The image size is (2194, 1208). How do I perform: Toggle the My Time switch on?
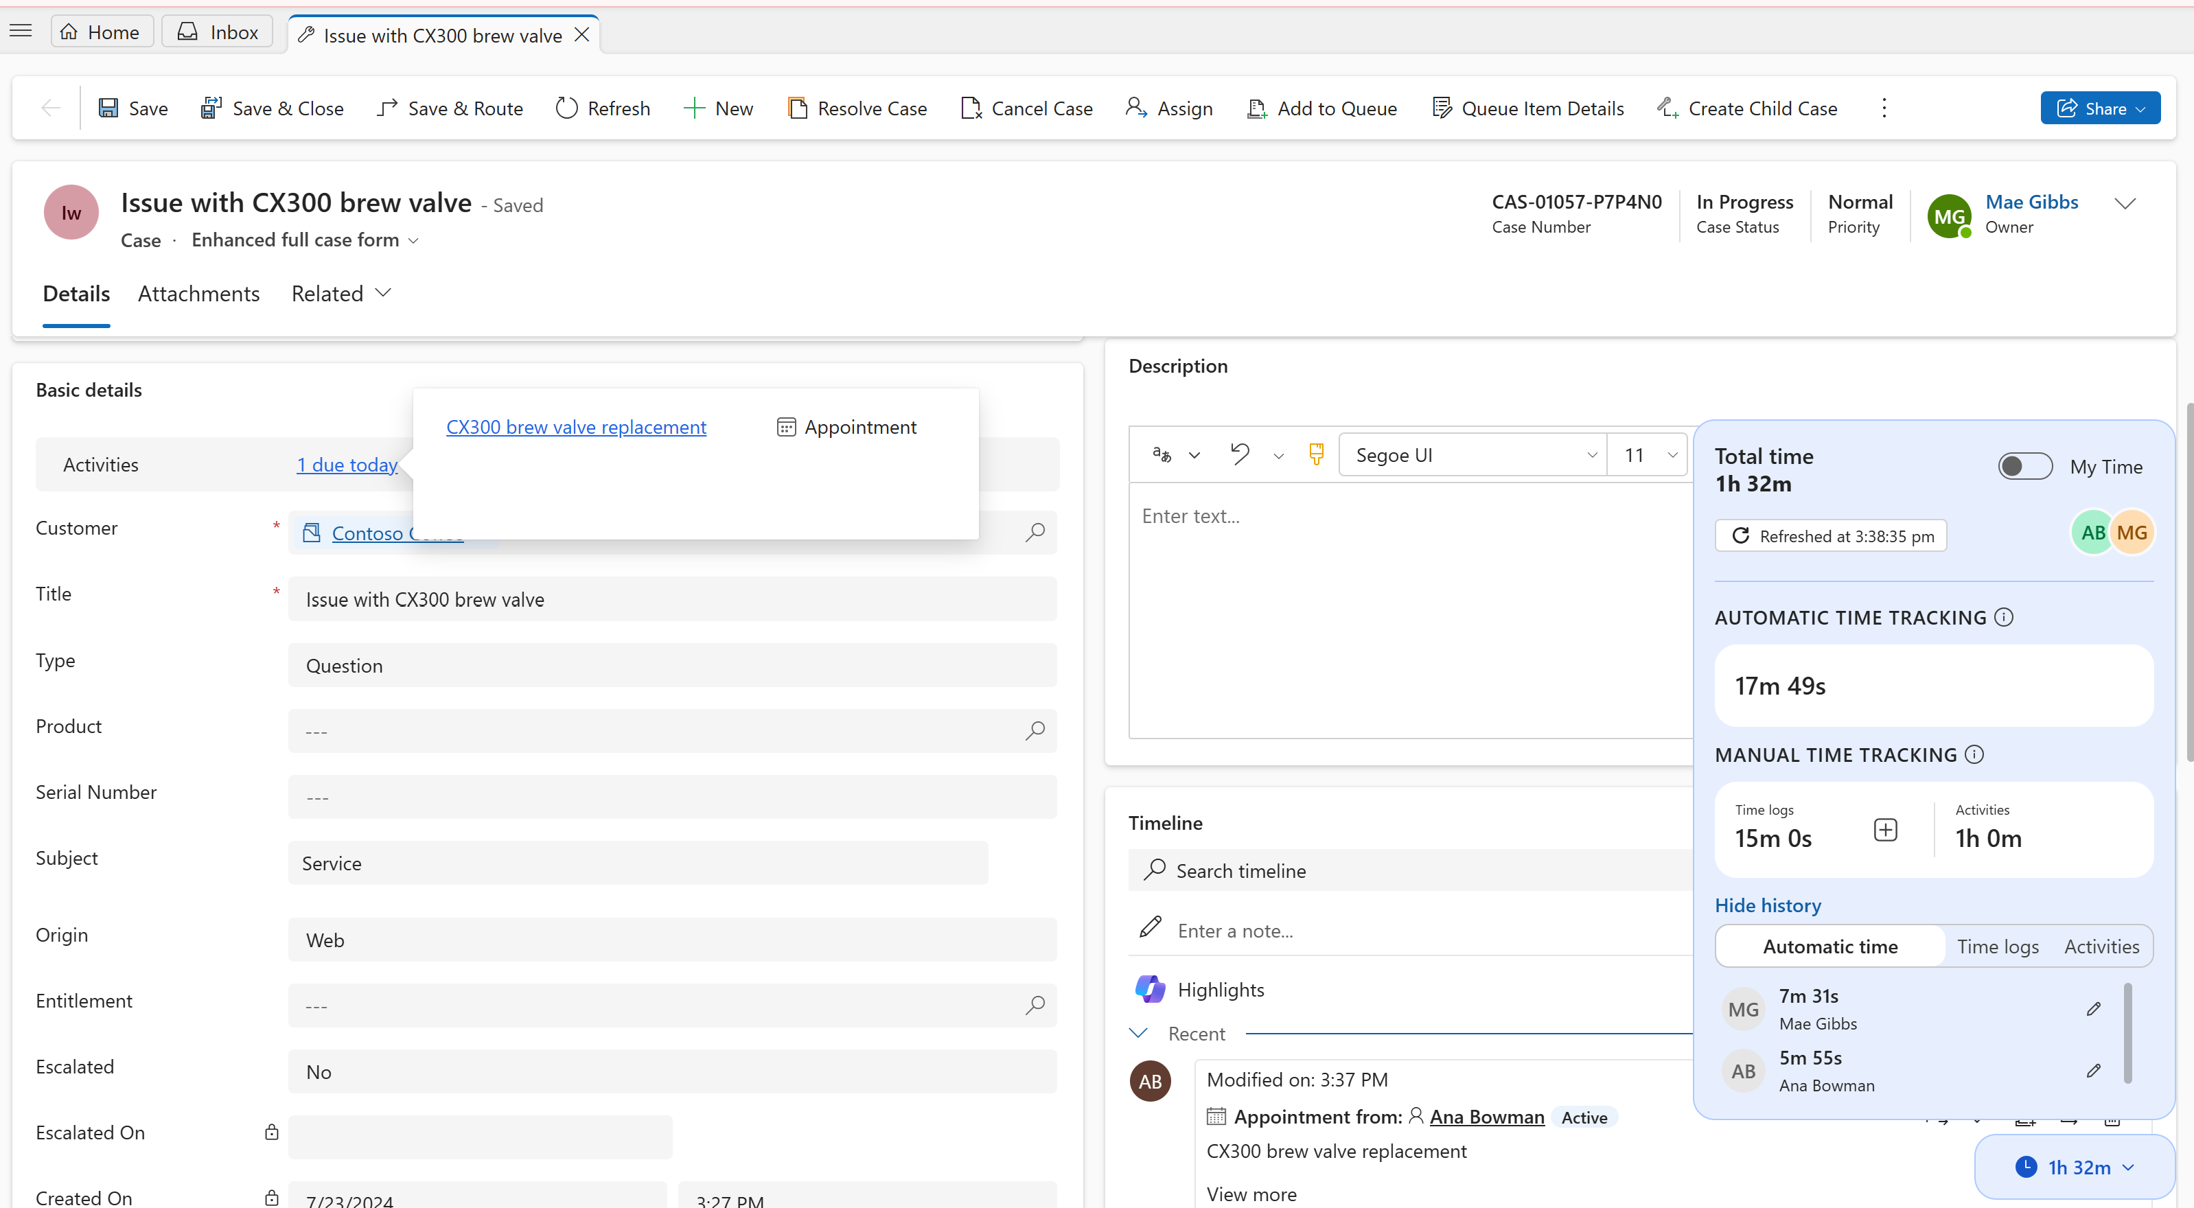(x=2024, y=465)
